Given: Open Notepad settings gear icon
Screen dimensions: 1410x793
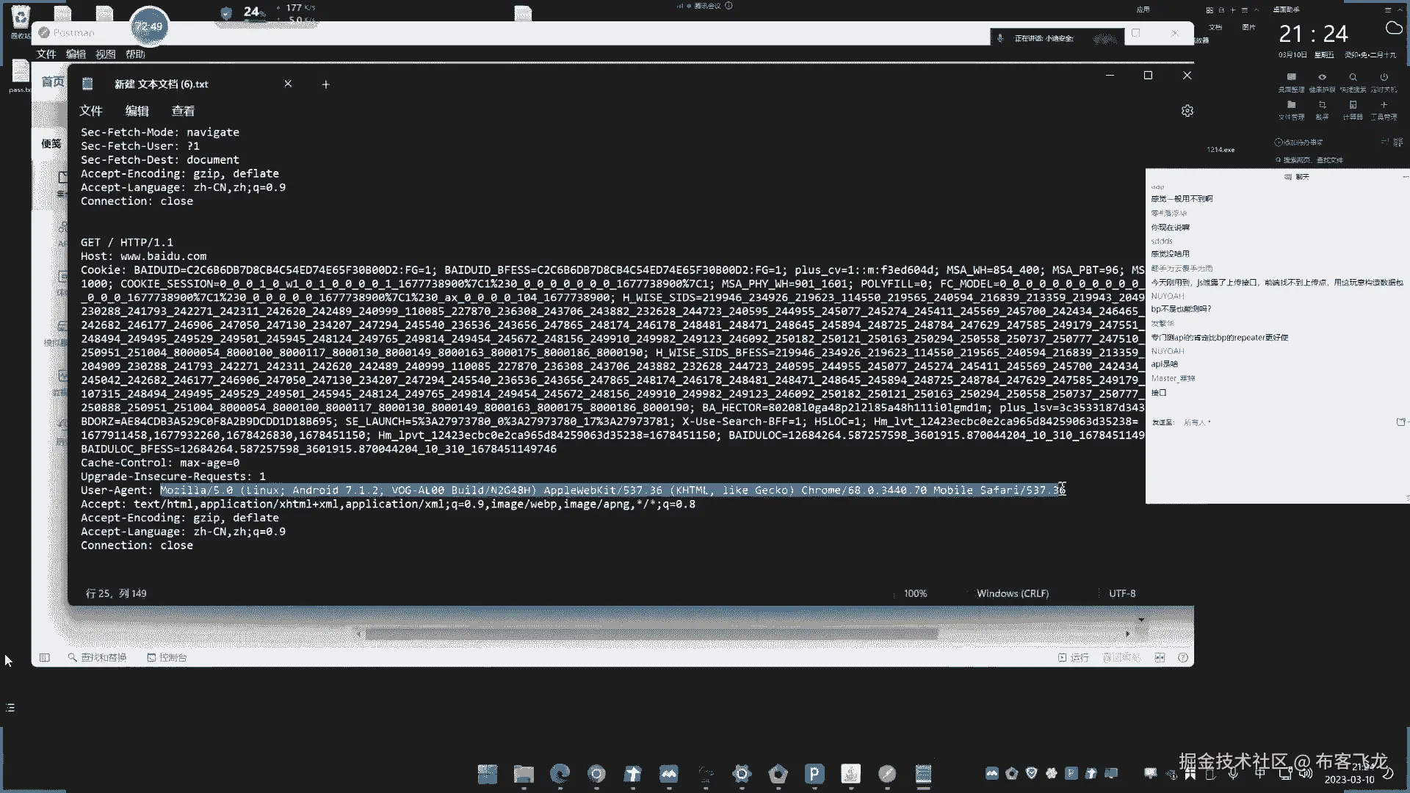Looking at the screenshot, I should click(1187, 111).
